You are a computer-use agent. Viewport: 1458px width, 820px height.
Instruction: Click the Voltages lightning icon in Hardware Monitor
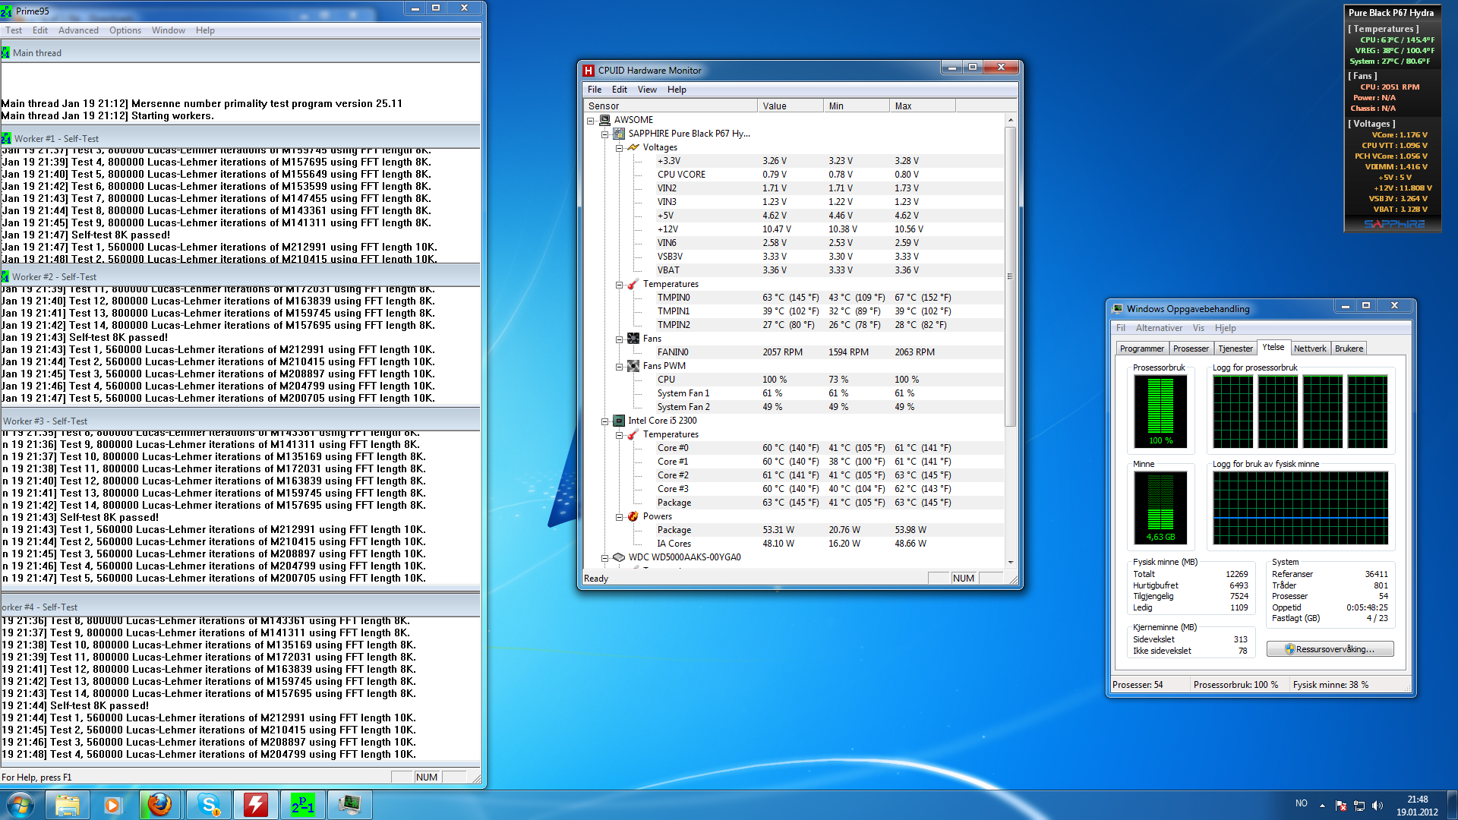[633, 147]
